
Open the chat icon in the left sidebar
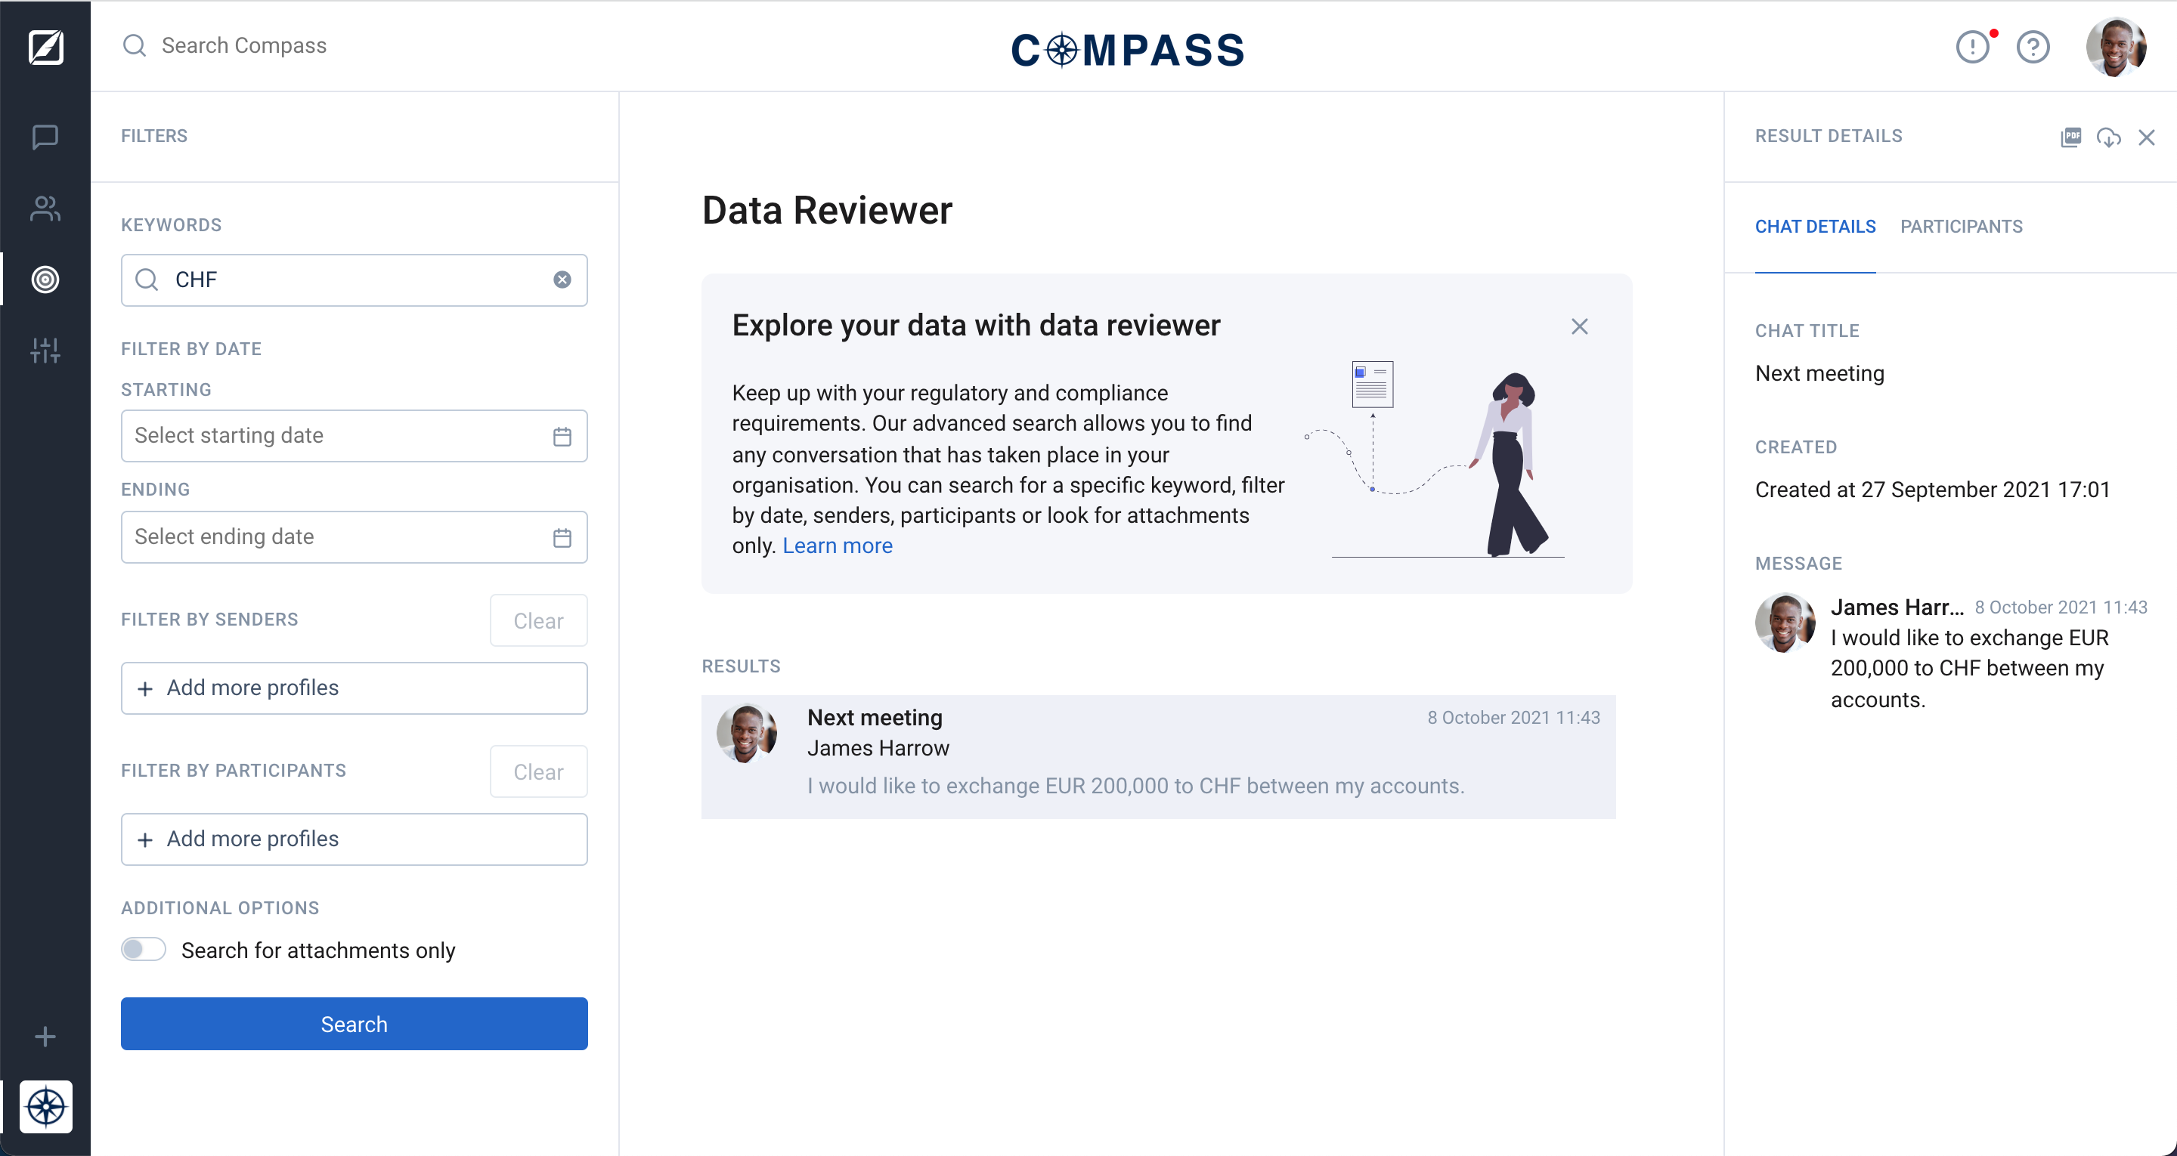[x=45, y=137]
